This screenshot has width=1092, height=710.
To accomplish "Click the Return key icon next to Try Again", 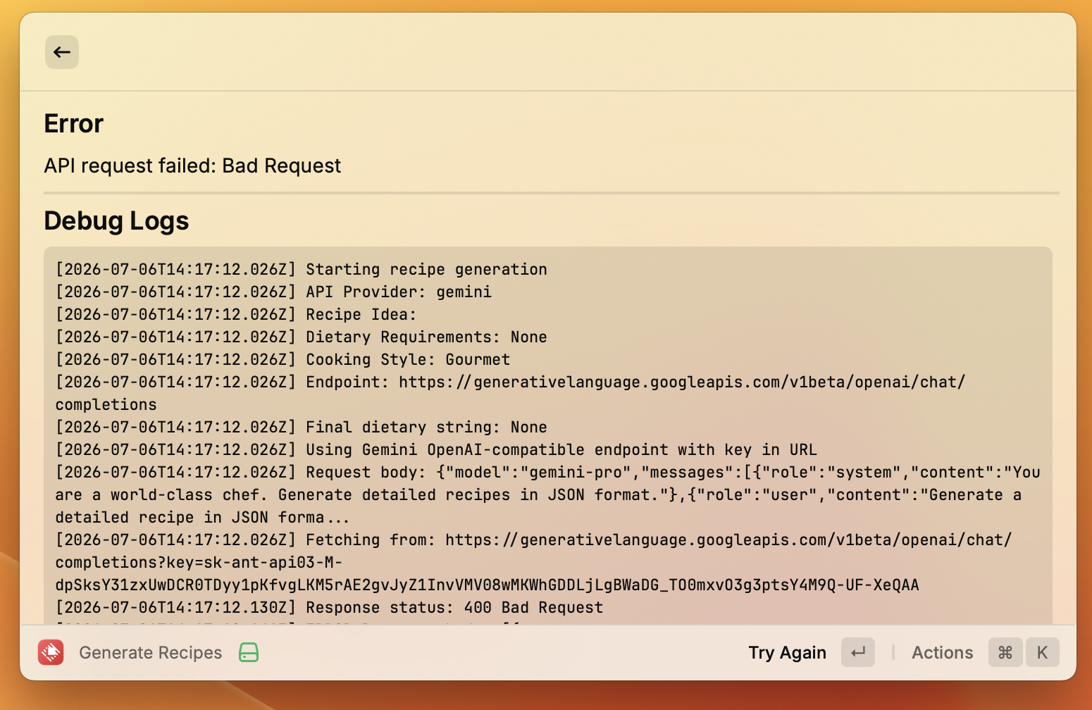I will pos(858,653).
